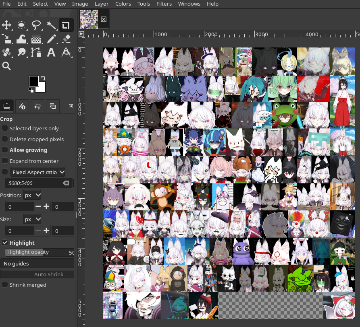Open the File menu

pos(6,4)
